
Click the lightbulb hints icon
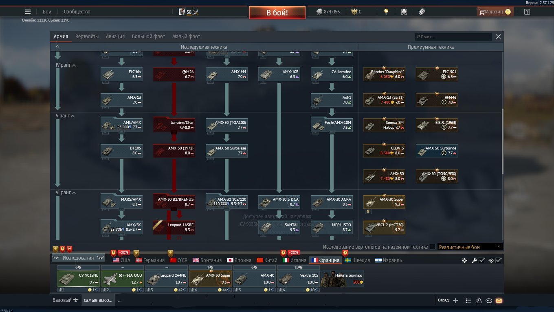click(x=386, y=12)
